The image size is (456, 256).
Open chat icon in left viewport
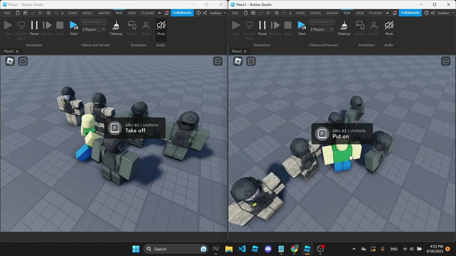coord(23,61)
